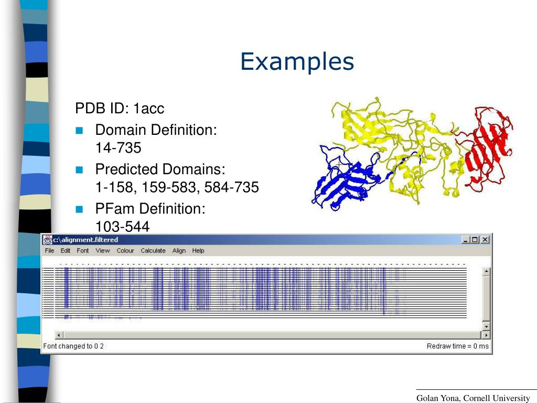
Task: Click the 'Font changed to 0 2' status text
Action: click(x=73, y=346)
